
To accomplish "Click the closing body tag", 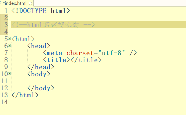I will click(x=41, y=88).
